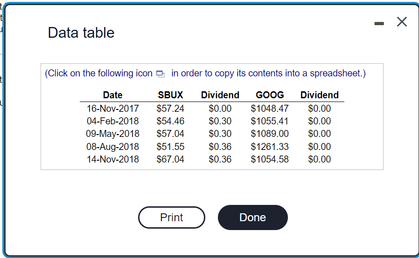419x258 pixels.
Task: Select the Date column header
Action: point(113,95)
